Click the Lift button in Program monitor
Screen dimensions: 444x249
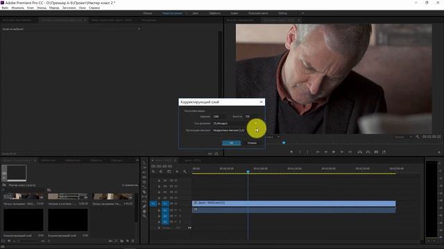[x=359, y=152]
